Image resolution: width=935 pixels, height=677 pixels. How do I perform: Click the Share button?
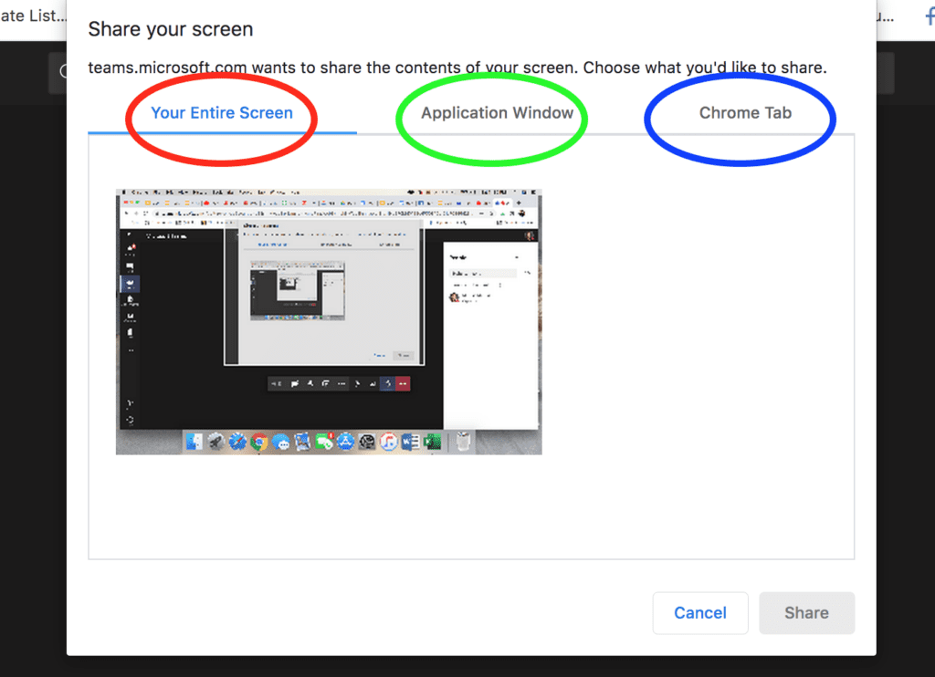click(806, 612)
